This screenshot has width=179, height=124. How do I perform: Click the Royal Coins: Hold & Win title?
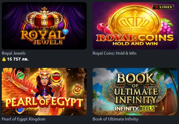115,53
